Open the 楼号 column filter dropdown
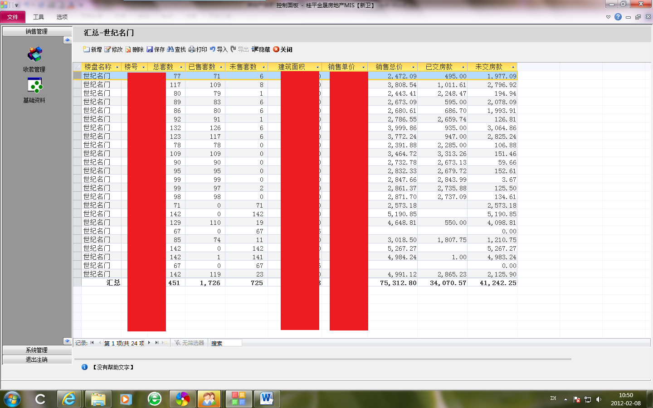 [144, 67]
